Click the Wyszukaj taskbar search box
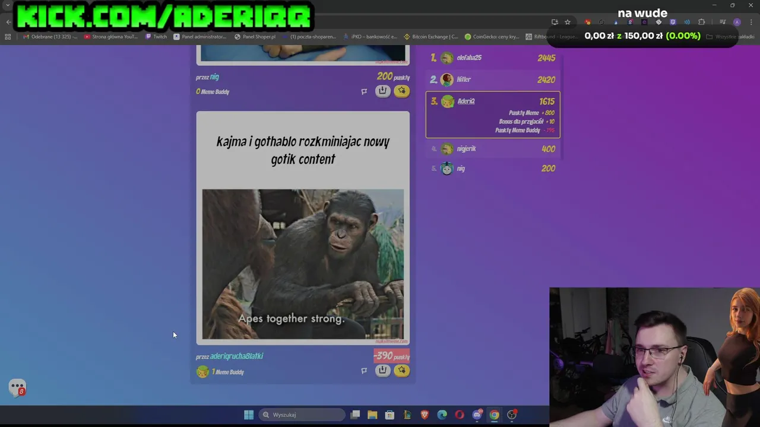 tap(302, 415)
